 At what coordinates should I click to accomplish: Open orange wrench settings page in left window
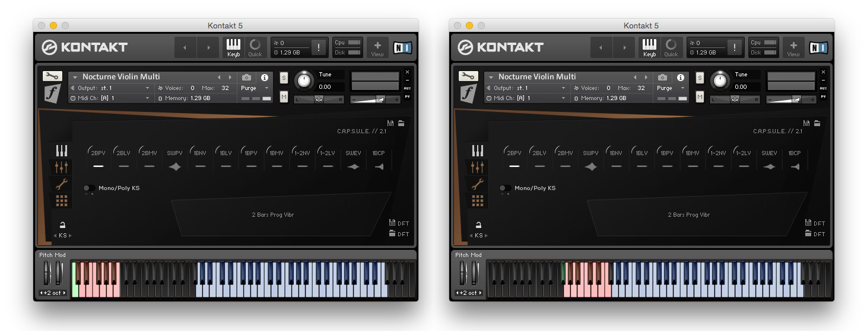pos(62,184)
